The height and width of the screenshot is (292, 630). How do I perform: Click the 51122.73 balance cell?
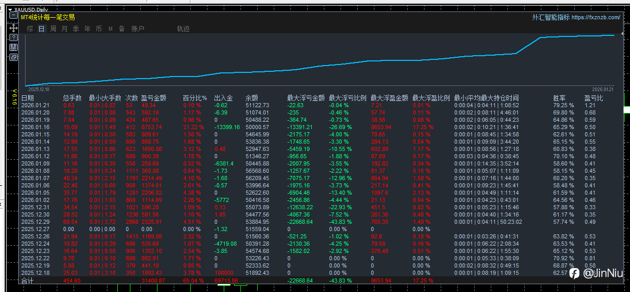click(257, 105)
